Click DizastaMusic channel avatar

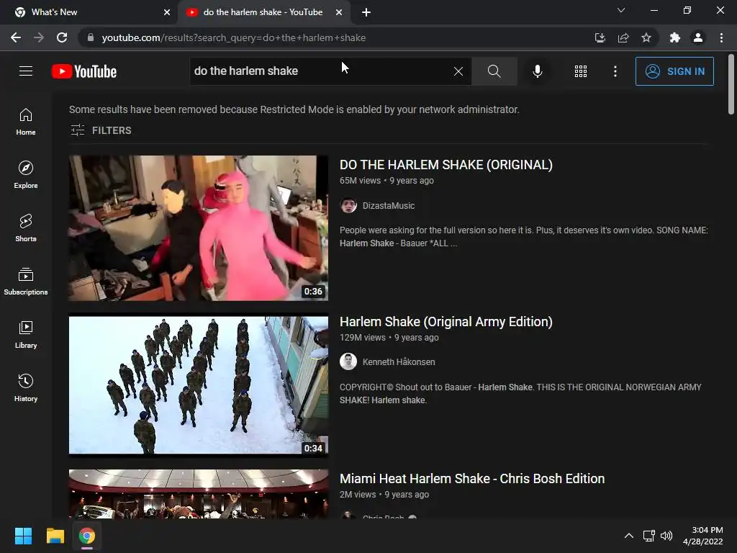click(348, 205)
